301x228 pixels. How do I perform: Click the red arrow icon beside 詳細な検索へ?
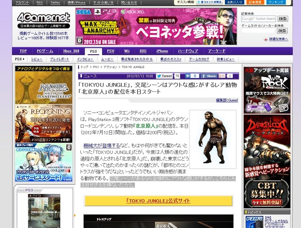click(x=266, y=39)
